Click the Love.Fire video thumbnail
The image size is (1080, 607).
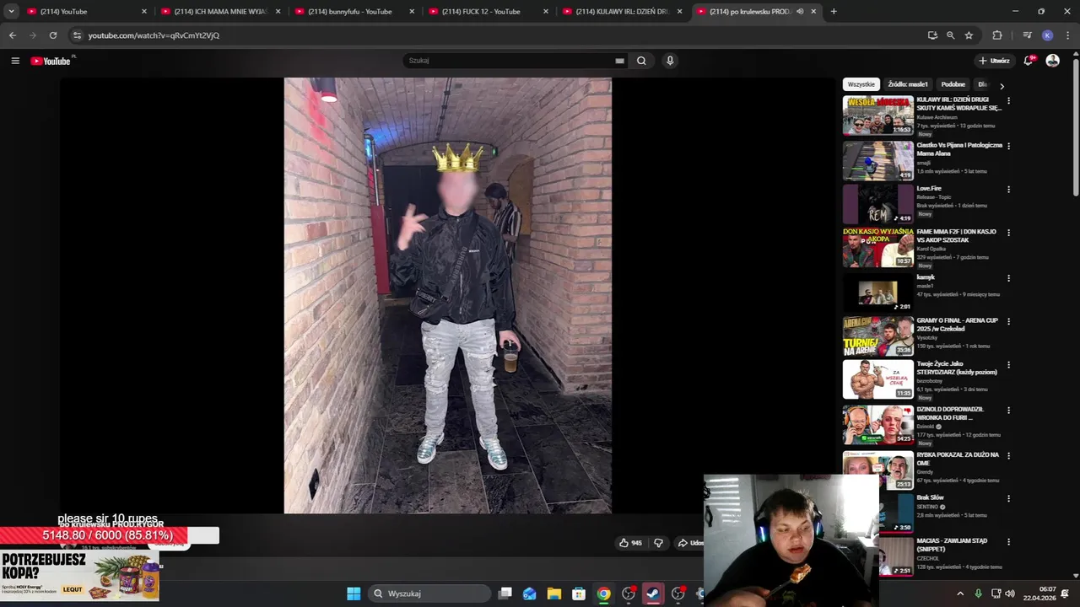click(878, 204)
